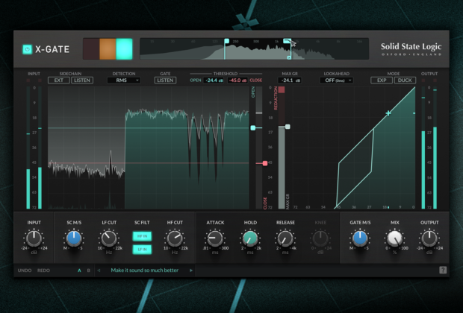
Task: Select the high-frequency cut handle on spectrum
Action: point(287,41)
